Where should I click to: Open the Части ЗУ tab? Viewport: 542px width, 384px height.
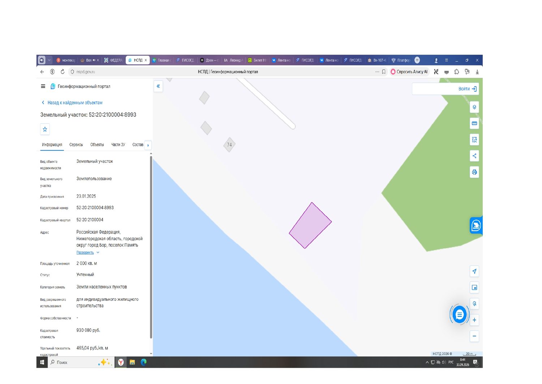point(118,145)
